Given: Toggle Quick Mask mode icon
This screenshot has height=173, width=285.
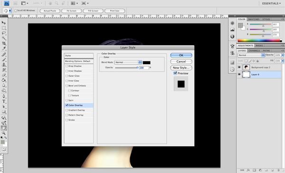Looking at the screenshot, I should pos(4,150).
